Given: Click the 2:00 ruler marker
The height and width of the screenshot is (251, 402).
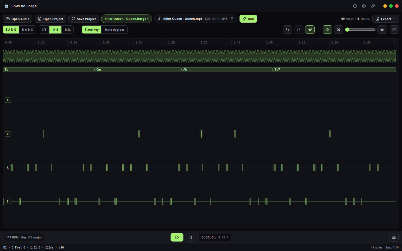Looking at the screenshot, I should (269, 42).
